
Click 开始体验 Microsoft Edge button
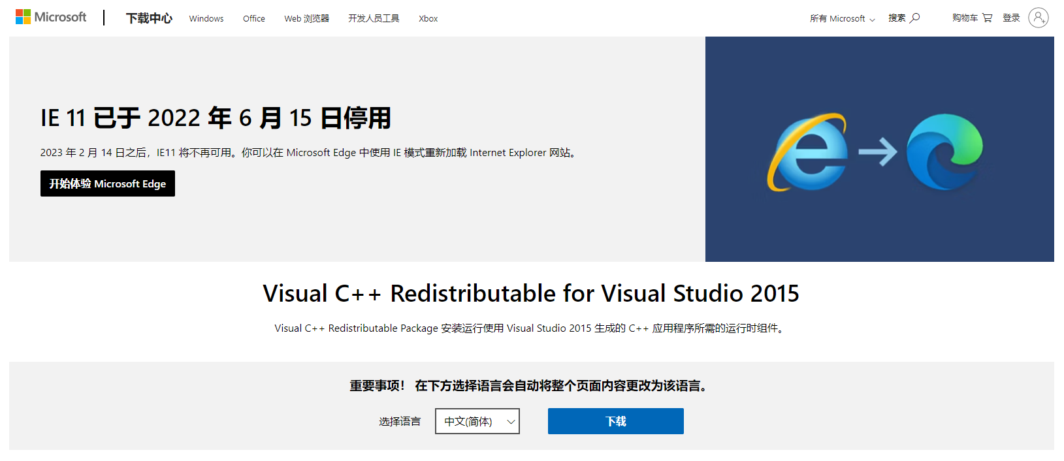pyautogui.click(x=108, y=183)
